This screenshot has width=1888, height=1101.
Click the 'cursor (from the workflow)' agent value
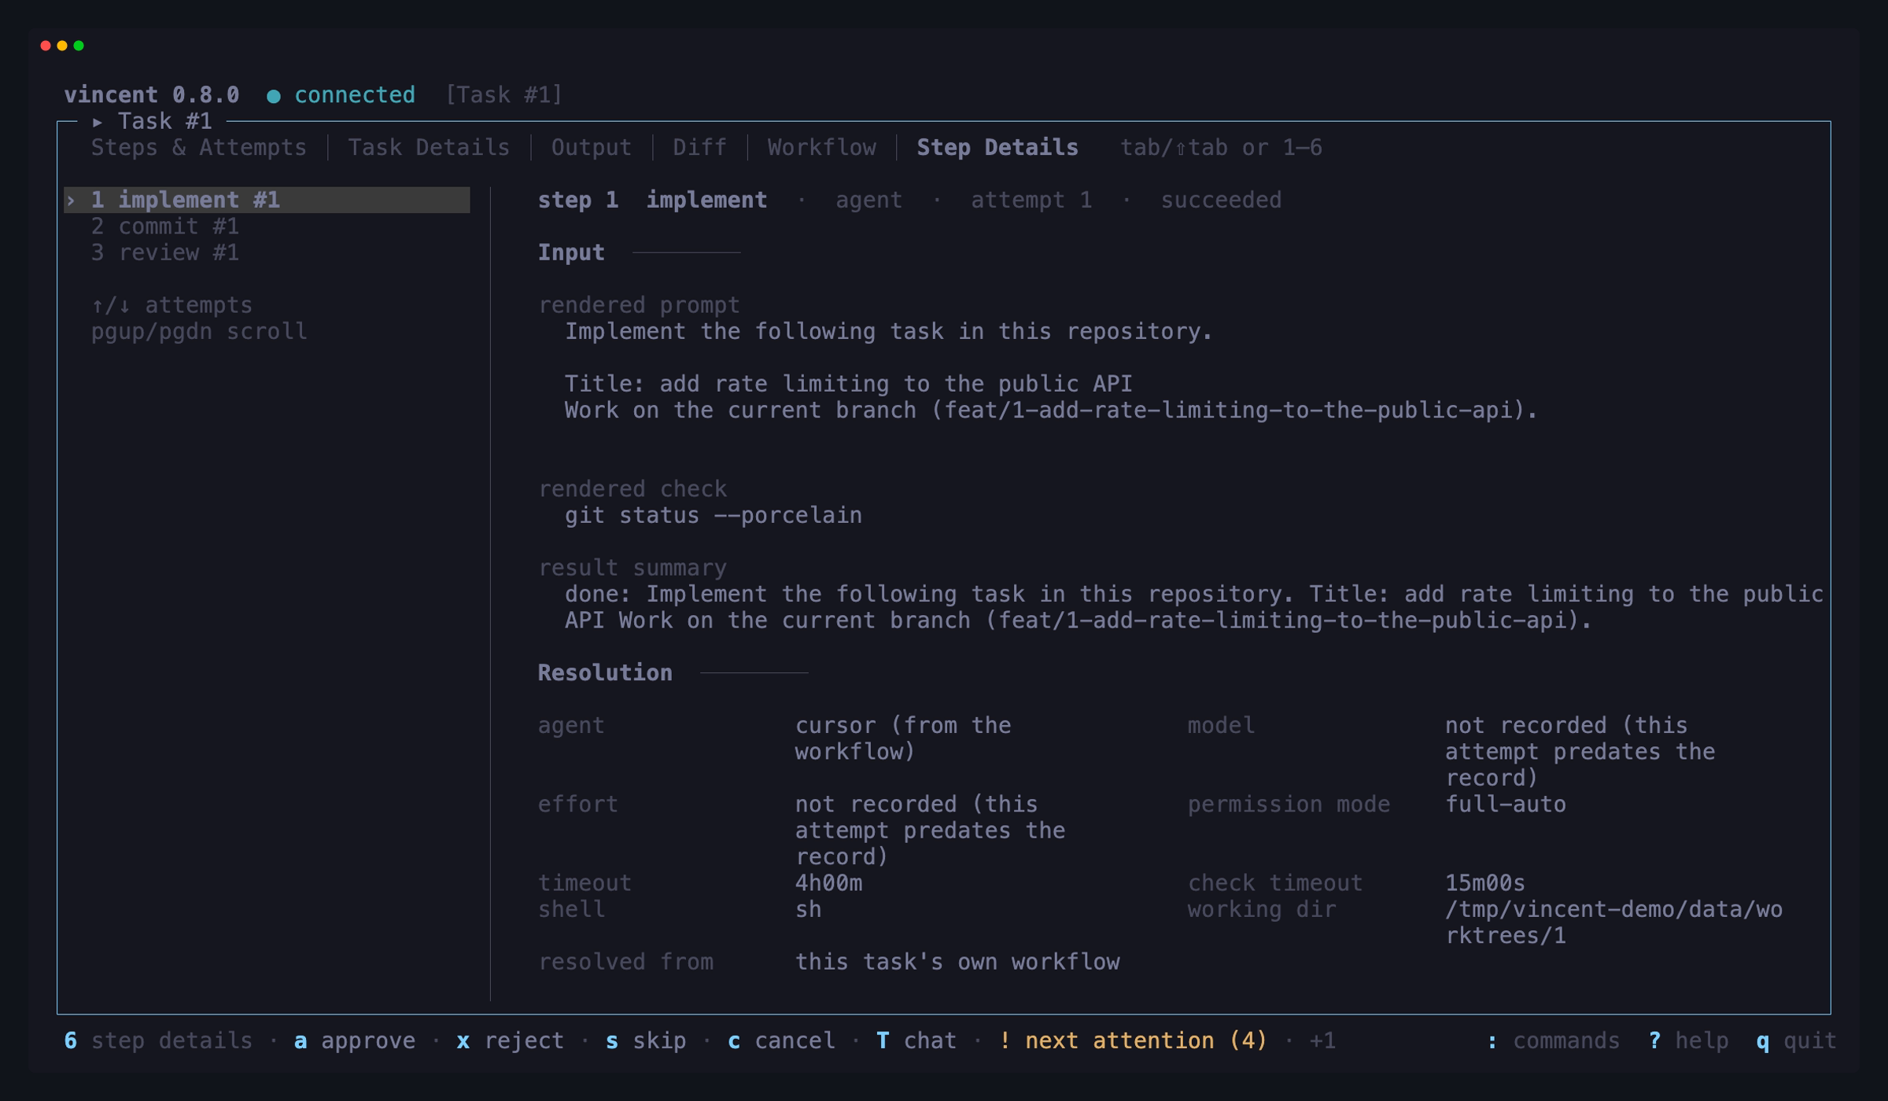tap(903, 738)
